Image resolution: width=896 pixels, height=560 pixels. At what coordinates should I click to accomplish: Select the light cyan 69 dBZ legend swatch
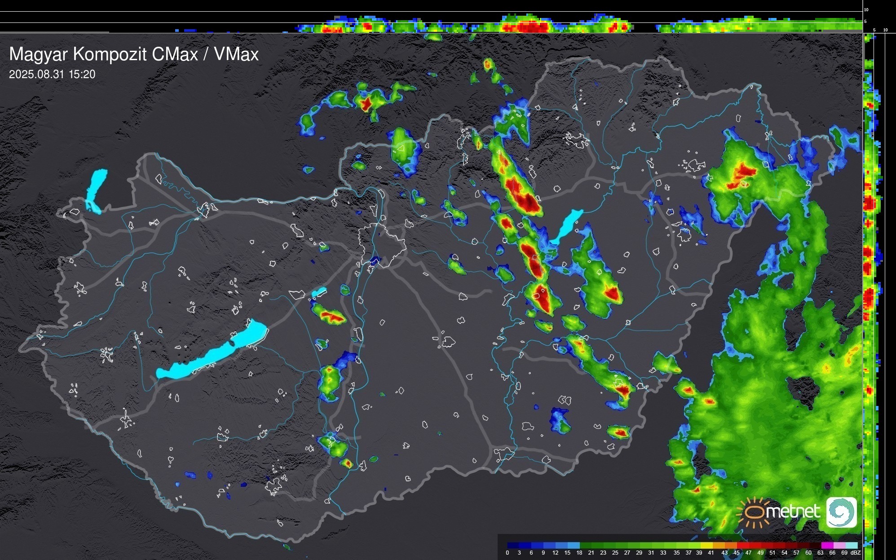(x=852, y=545)
